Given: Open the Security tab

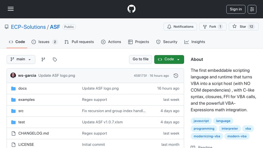Looking at the screenshot, I should click(167, 42).
